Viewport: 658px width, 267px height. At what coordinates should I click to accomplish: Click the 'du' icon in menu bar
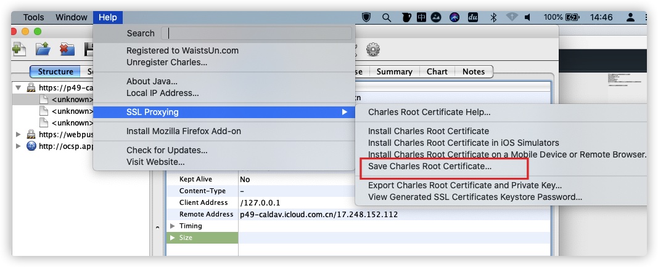coord(474,18)
